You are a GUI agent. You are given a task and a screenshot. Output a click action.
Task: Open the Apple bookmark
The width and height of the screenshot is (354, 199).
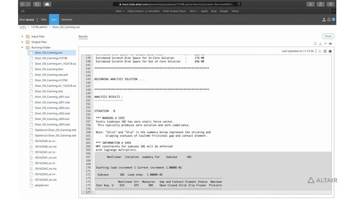pyautogui.click(x=204, y=11)
